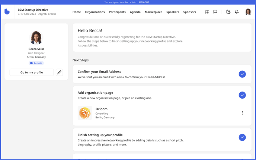Click You are signed in as Becca Selin
Image resolution: width=256 pixels, height=160 pixels.
[120, 2]
